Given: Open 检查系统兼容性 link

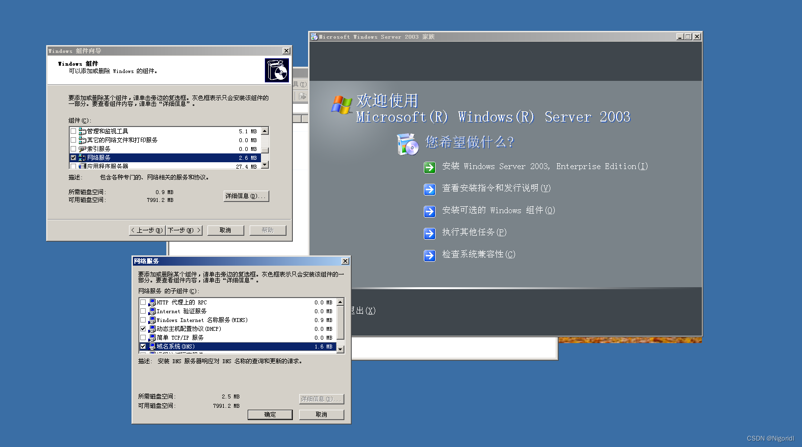Looking at the screenshot, I should pyautogui.click(x=479, y=254).
